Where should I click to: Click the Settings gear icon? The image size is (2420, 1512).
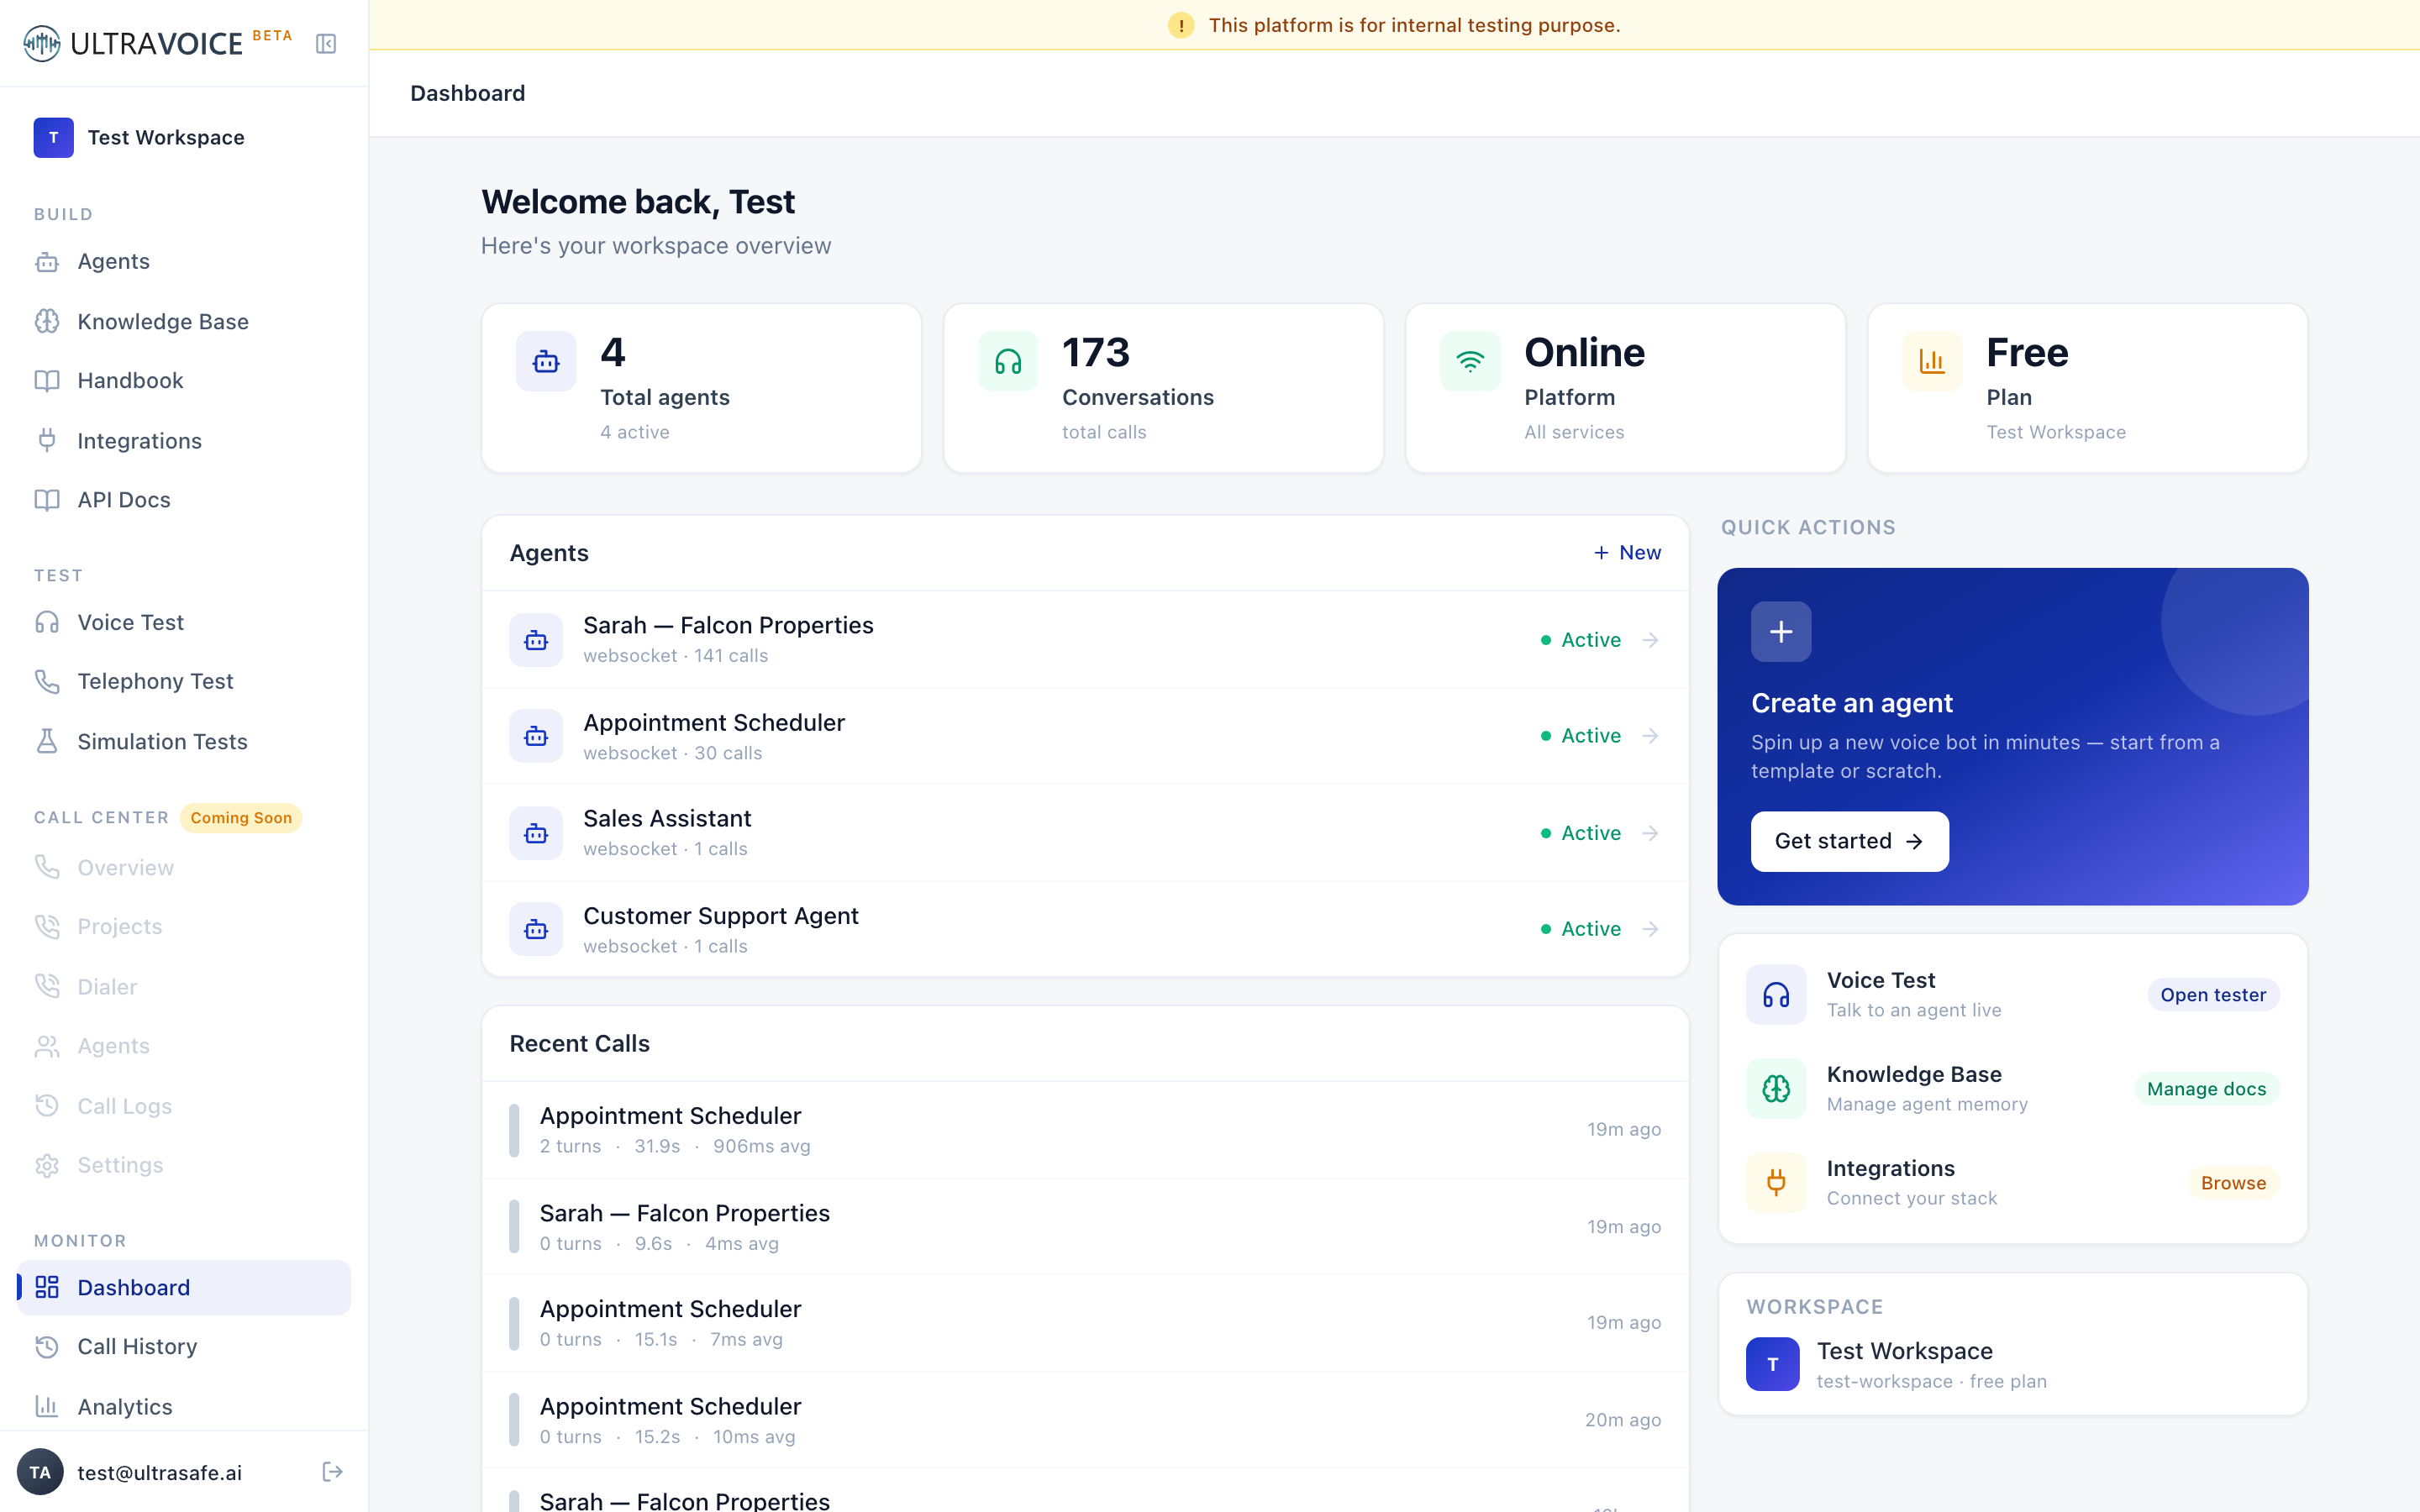click(47, 1165)
